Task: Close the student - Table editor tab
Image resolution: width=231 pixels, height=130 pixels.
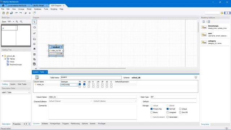Action: [46, 72]
